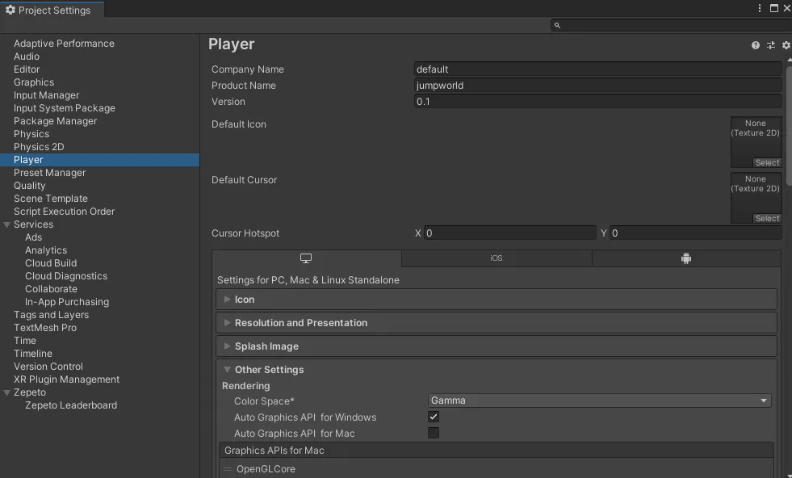This screenshot has width=792, height=478.
Task: Click the Product Name field
Action: point(598,86)
